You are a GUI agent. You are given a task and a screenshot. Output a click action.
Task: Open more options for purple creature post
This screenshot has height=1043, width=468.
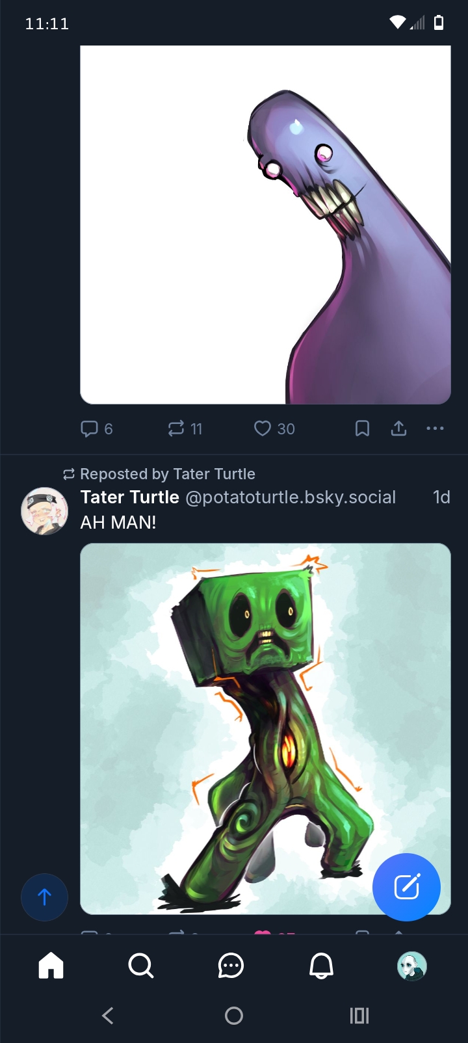(435, 429)
